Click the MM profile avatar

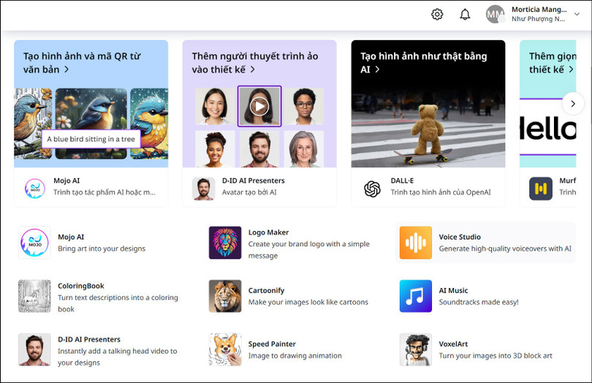(496, 15)
